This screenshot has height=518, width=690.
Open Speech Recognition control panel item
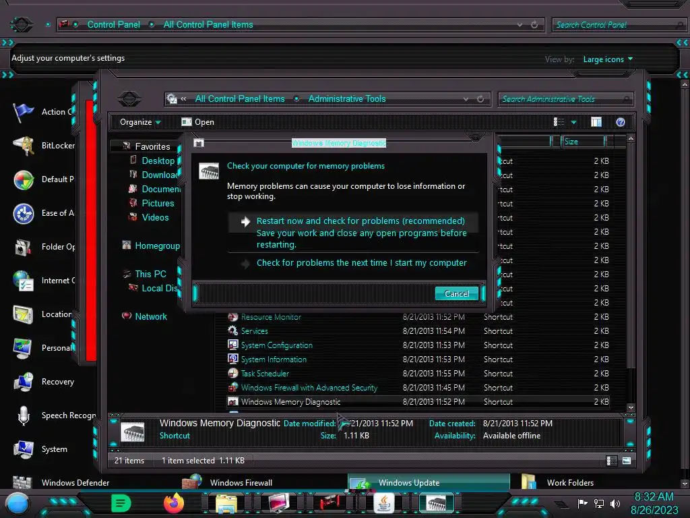pos(54,415)
